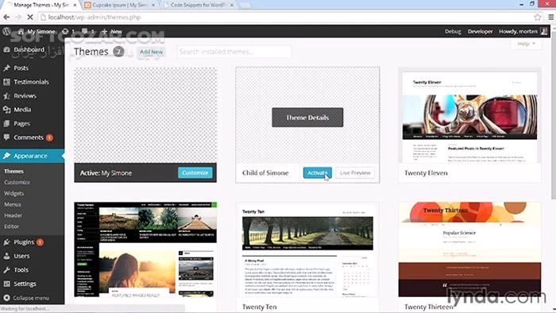Click the Collapse menu arrow icon
The height and width of the screenshot is (313, 556).
click(6, 298)
